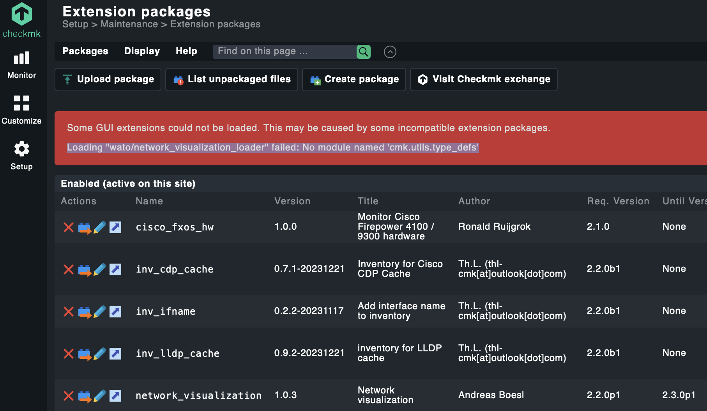707x411 pixels.
Task: Open the Maintenance breadcrumb link
Action: [x=129, y=24]
